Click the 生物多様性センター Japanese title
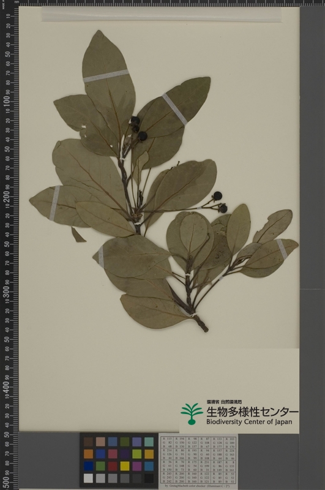 (x=252, y=412)
